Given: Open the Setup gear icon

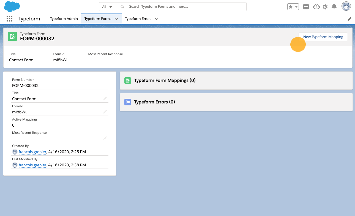Looking at the screenshot, I should click(325, 7).
